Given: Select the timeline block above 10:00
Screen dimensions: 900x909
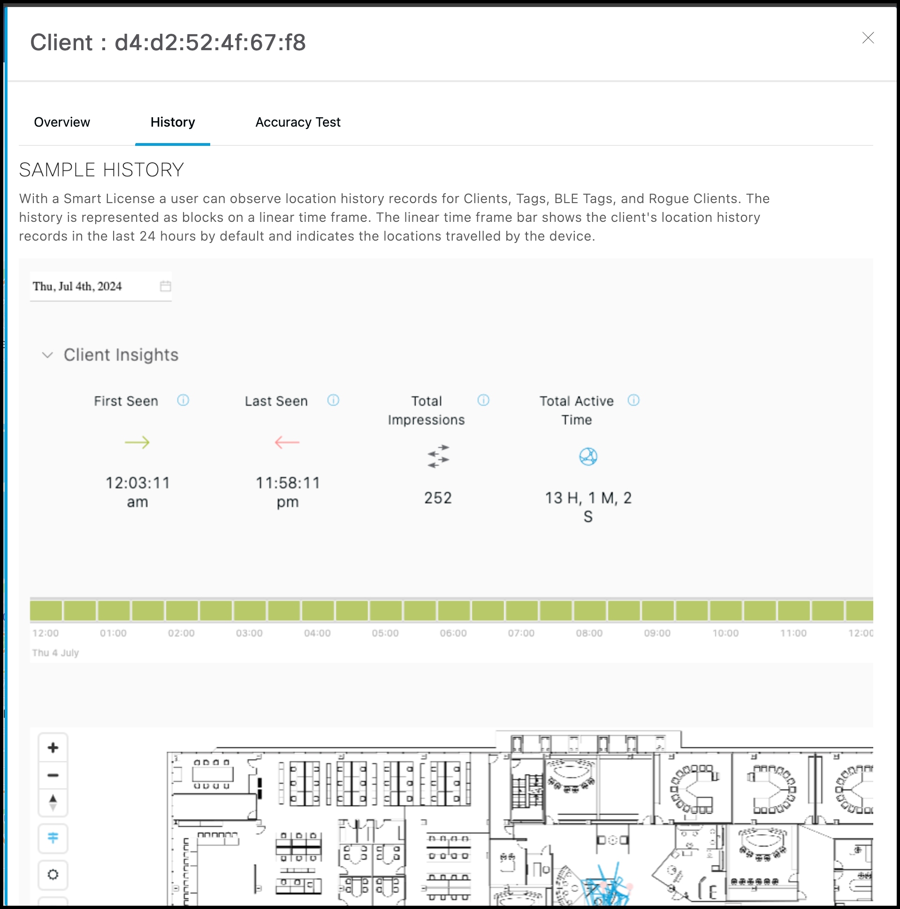Looking at the screenshot, I should 725,610.
